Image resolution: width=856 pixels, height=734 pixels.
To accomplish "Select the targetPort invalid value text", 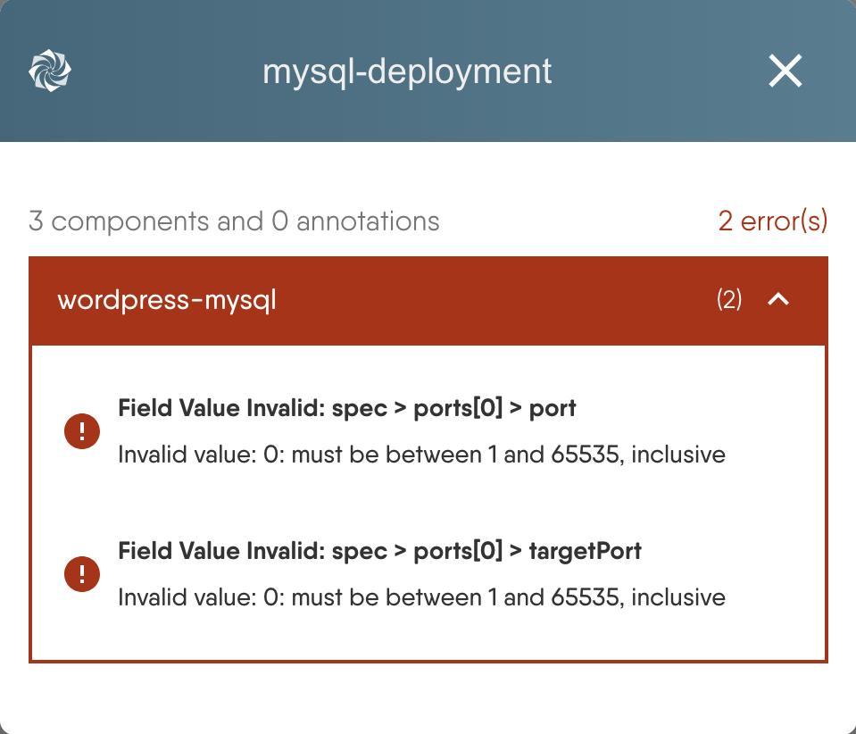I will [423, 597].
